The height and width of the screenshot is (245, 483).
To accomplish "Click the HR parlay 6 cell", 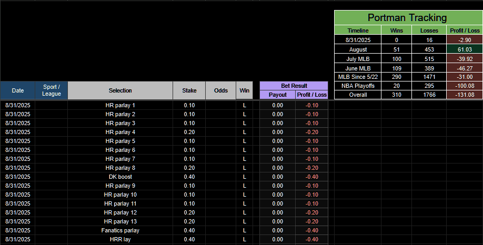I will click(x=120, y=150).
